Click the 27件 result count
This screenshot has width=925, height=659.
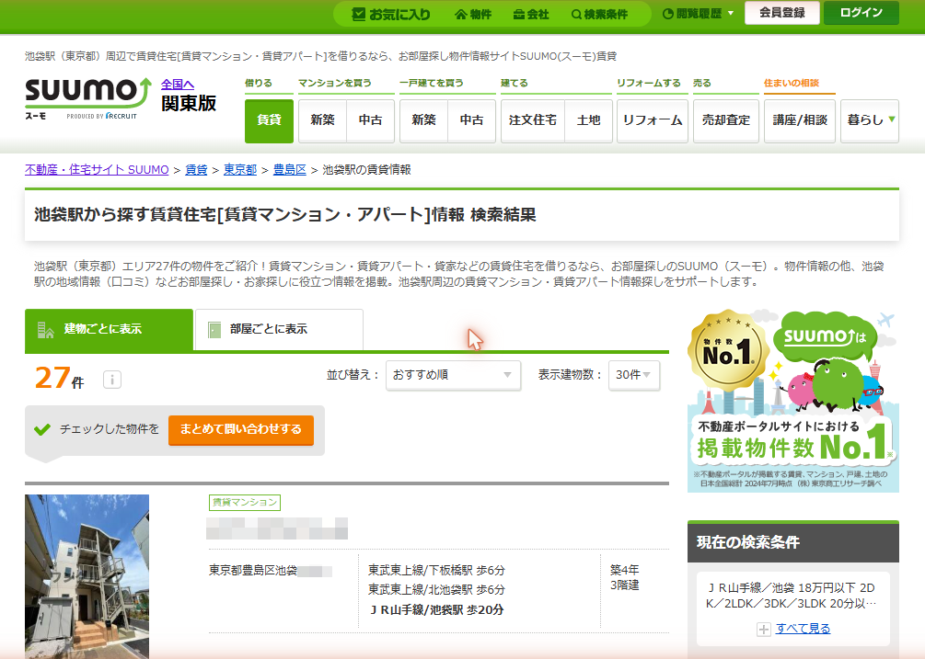pos(59,379)
